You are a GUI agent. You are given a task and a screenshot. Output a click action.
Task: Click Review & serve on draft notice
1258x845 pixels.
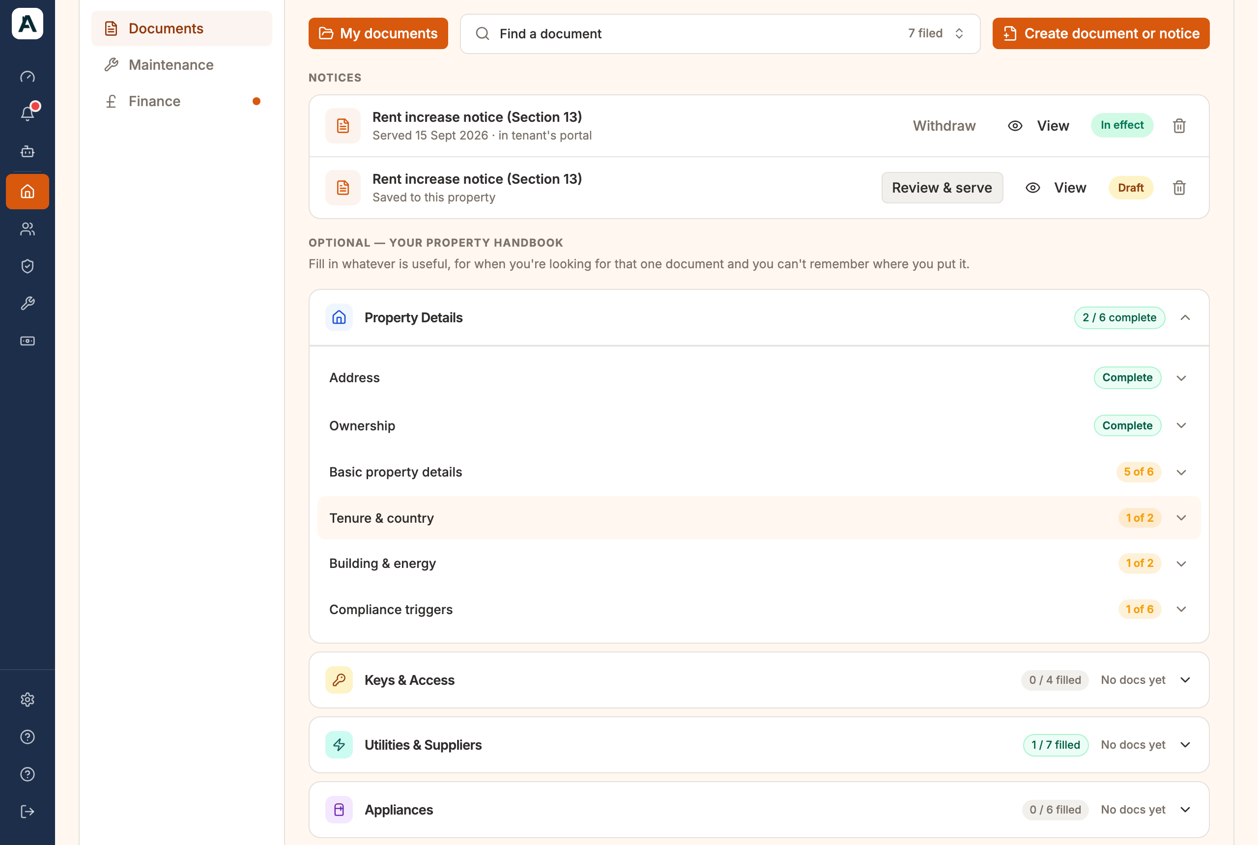coord(942,188)
